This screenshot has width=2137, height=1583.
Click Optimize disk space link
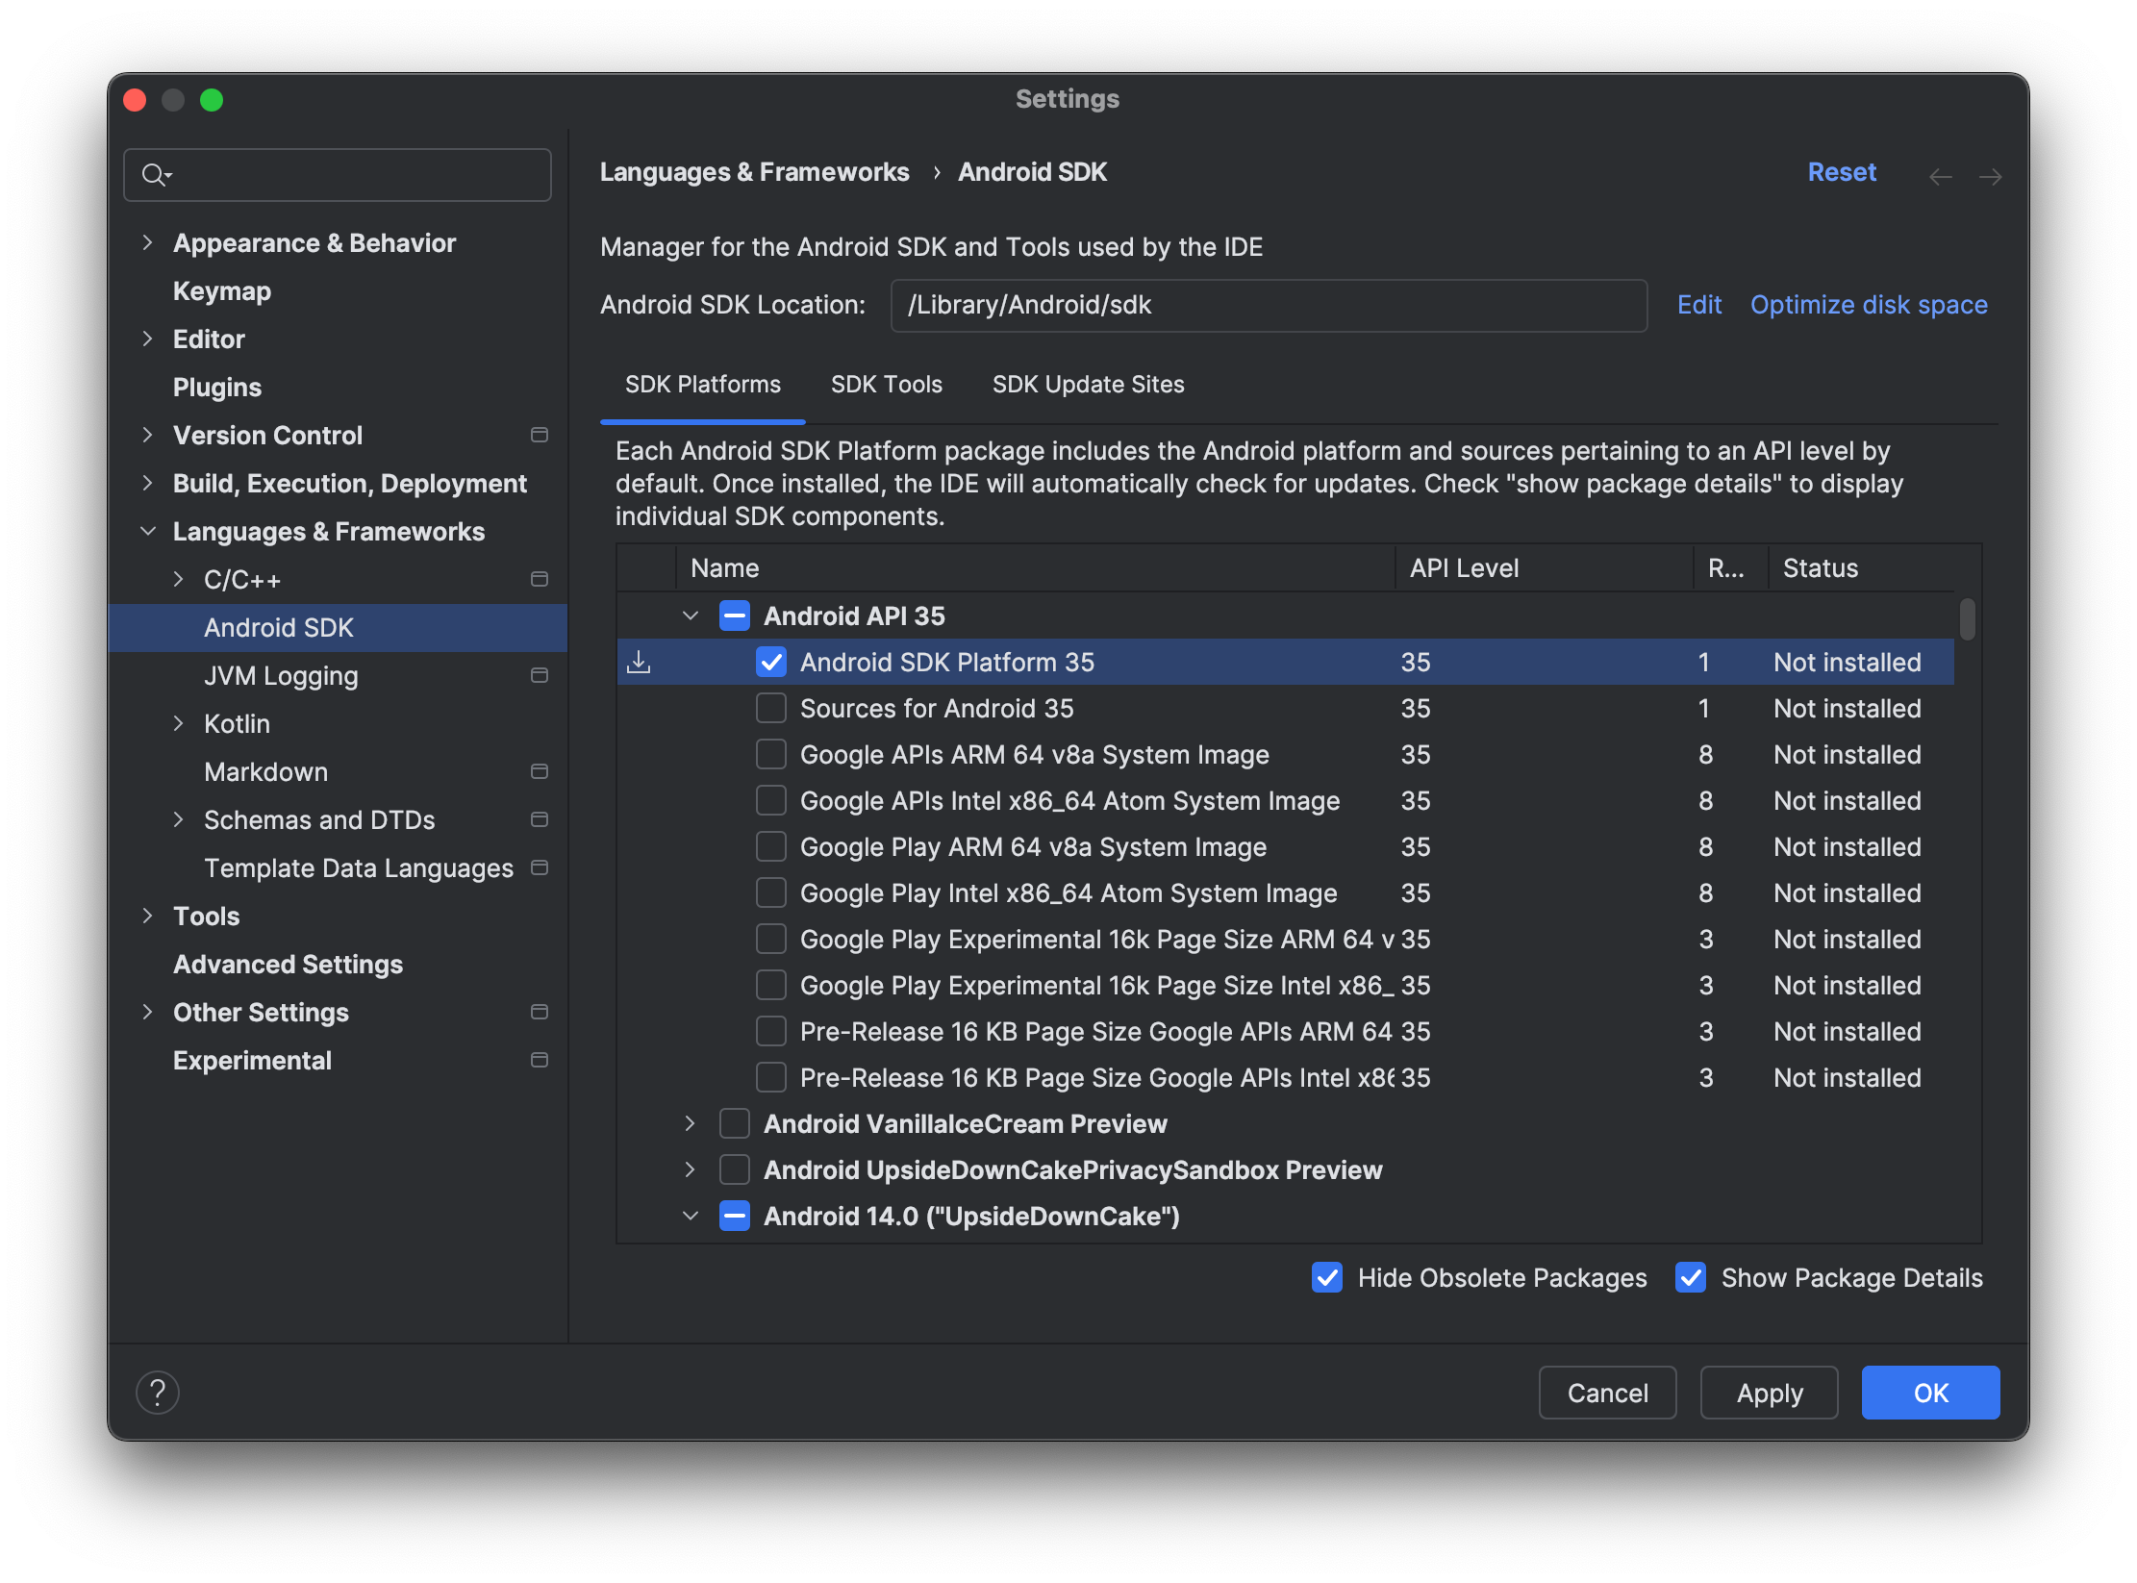pos(1868,304)
